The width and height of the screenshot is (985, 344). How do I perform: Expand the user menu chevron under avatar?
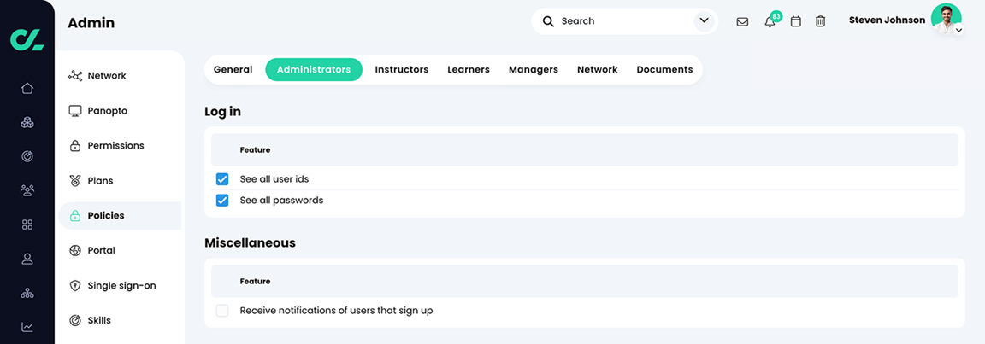pos(958,30)
